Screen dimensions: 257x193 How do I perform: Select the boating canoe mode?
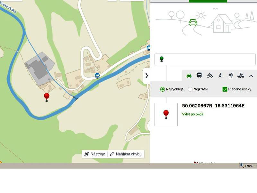(x=241, y=75)
